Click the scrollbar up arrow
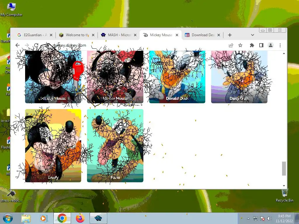 point(284,54)
